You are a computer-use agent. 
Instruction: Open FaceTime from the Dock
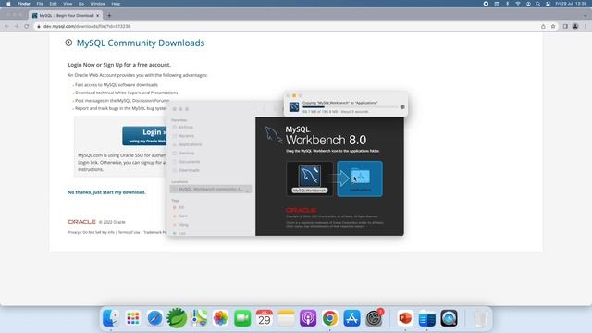tap(242, 318)
